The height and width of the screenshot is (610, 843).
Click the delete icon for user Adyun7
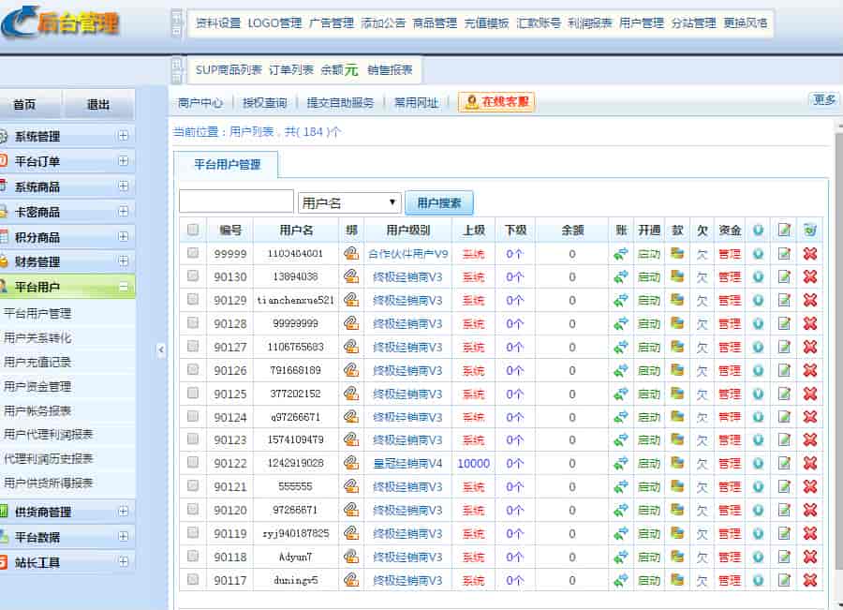click(810, 557)
